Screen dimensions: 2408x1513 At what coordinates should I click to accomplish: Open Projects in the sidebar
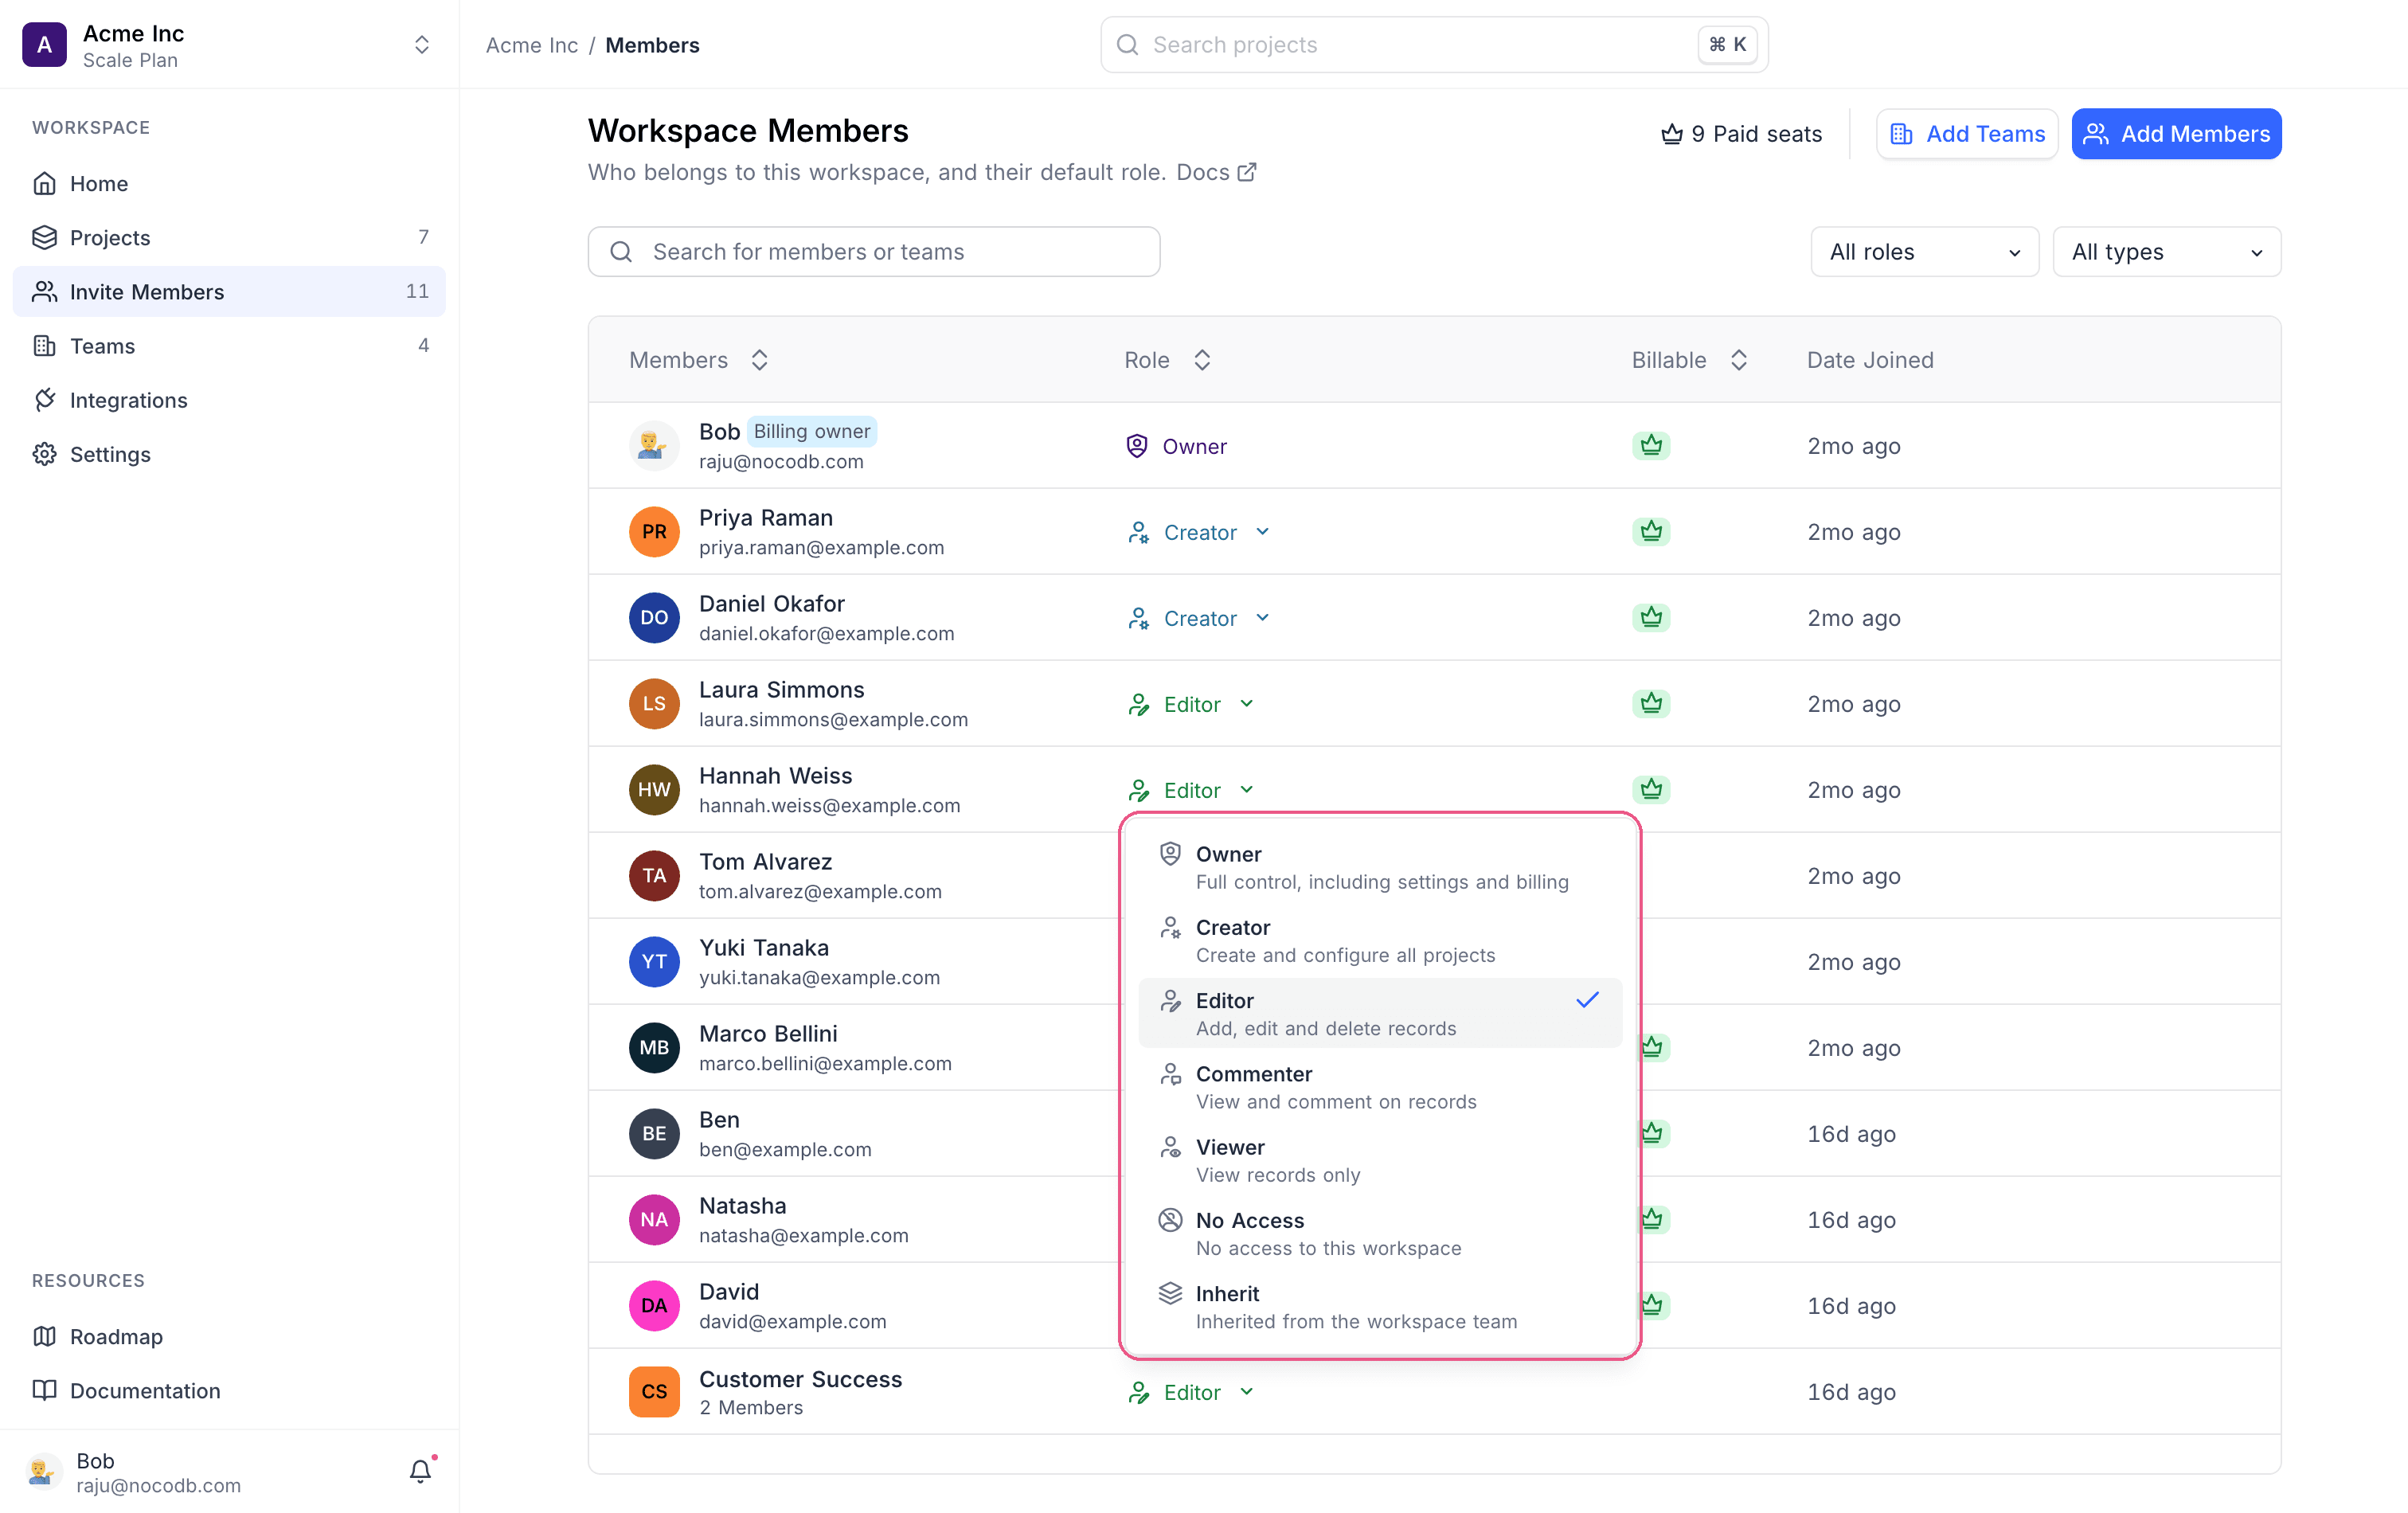point(229,238)
